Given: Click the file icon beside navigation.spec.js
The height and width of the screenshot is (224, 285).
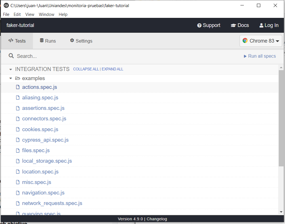Looking at the screenshot, I should [x=18, y=193].
